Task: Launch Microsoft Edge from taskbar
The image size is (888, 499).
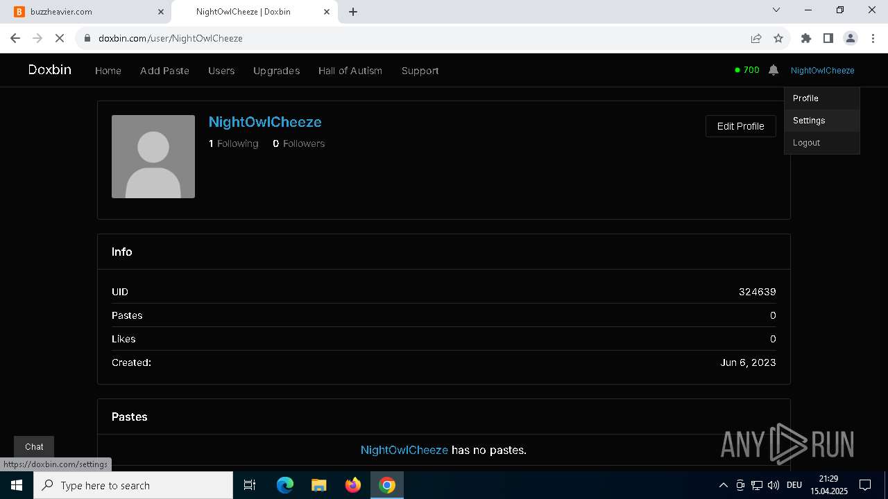Action: [285, 485]
